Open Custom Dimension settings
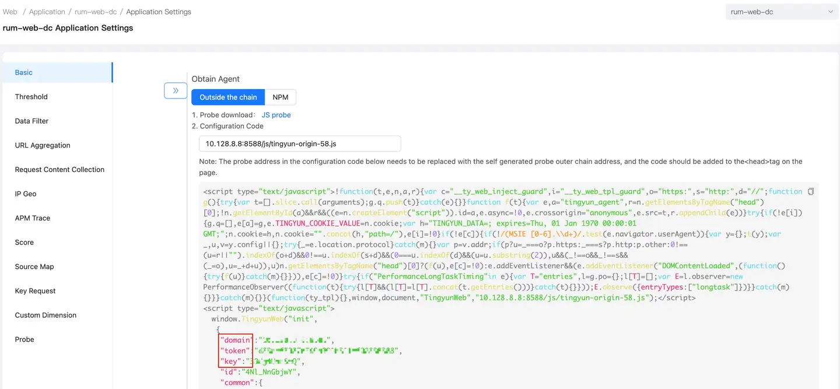 (x=45, y=316)
